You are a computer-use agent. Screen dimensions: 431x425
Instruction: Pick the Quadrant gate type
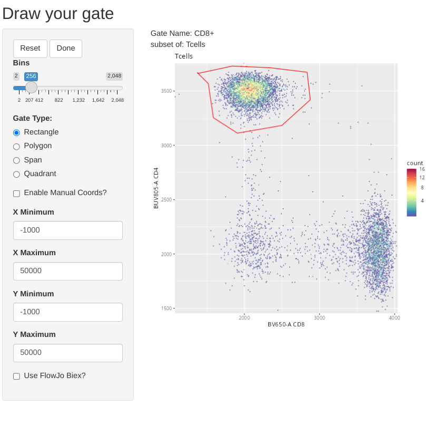click(16, 174)
